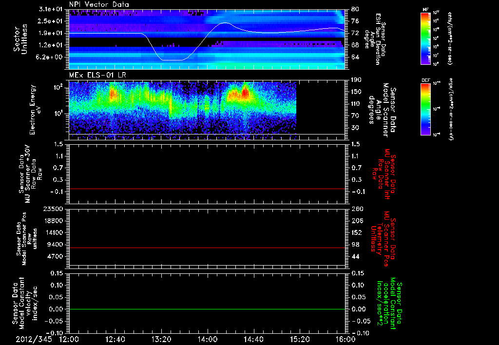Click the '9400' scanner position tick
499x345 pixels.
coord(55,245)
